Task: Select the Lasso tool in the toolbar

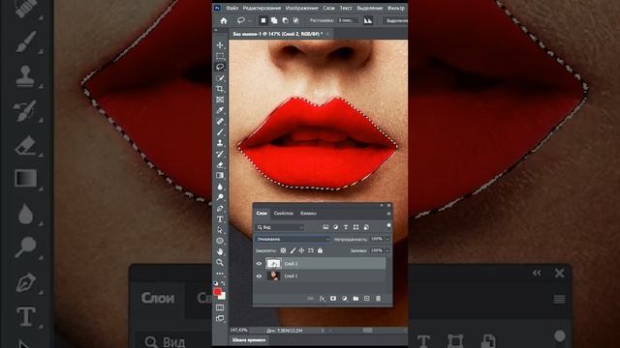Action: (220, 67)
